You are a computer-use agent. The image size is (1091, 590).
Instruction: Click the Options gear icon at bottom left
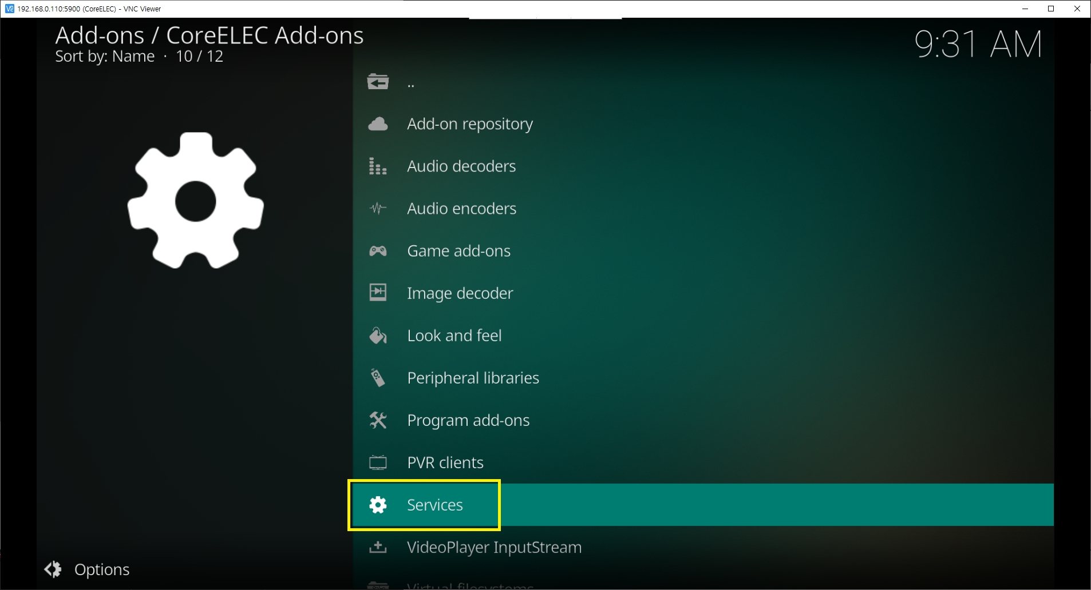coord(53,569)
